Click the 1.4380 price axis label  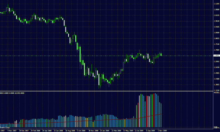(217, 79)
